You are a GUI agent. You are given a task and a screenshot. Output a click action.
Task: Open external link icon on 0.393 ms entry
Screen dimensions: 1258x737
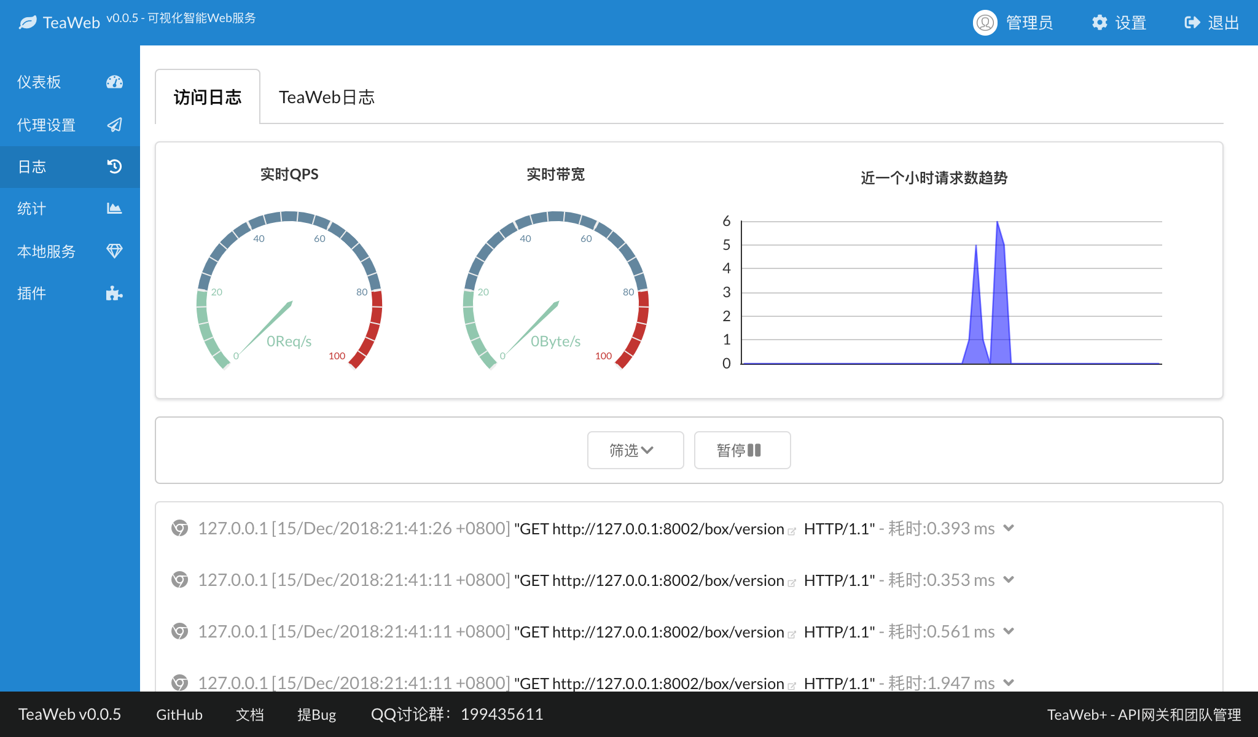(x=792, y=531)
